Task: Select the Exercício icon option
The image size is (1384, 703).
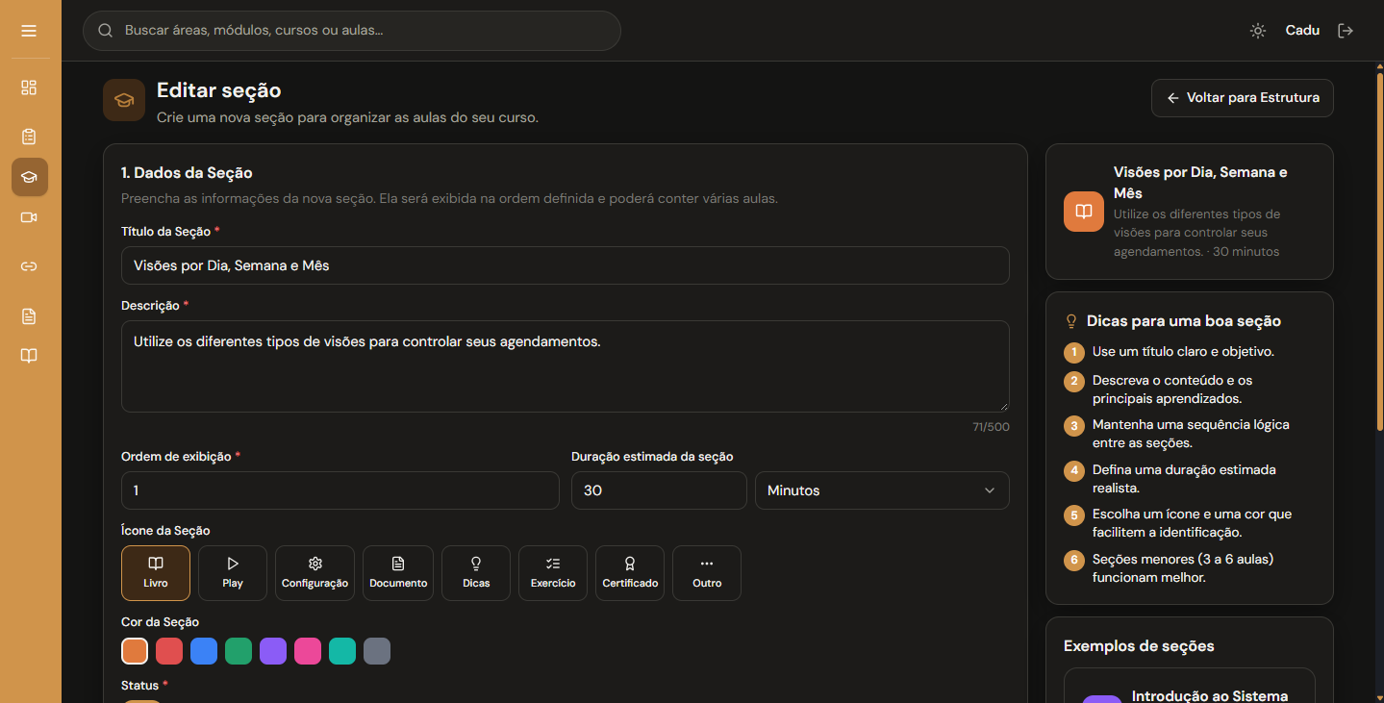Action: (553, 573)
